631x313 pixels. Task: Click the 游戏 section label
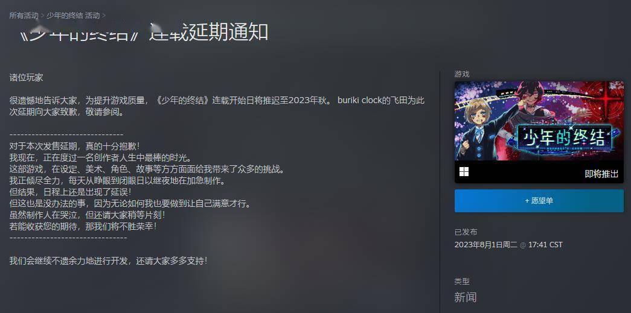click(x=462, y=74)
